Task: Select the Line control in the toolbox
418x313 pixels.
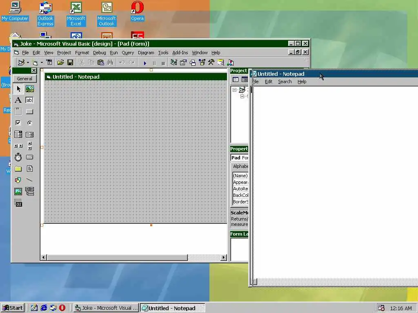Action: pyautogui.click(x=29, y=180)
